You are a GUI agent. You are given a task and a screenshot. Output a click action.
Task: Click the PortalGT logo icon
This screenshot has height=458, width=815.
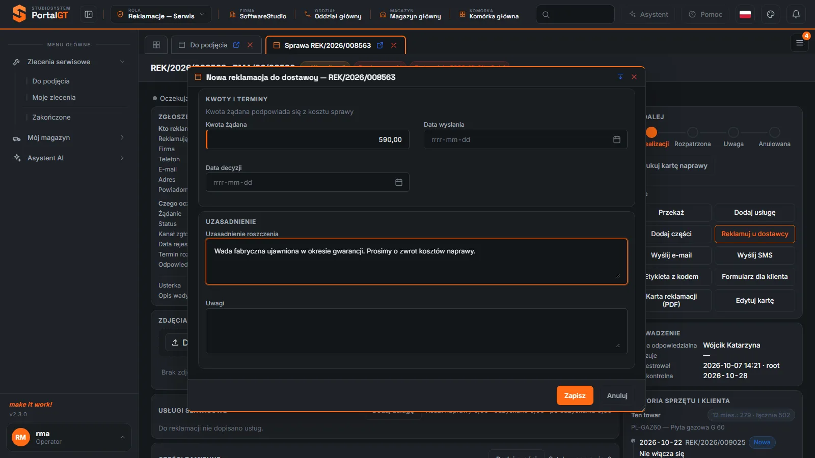pos(19,14)
